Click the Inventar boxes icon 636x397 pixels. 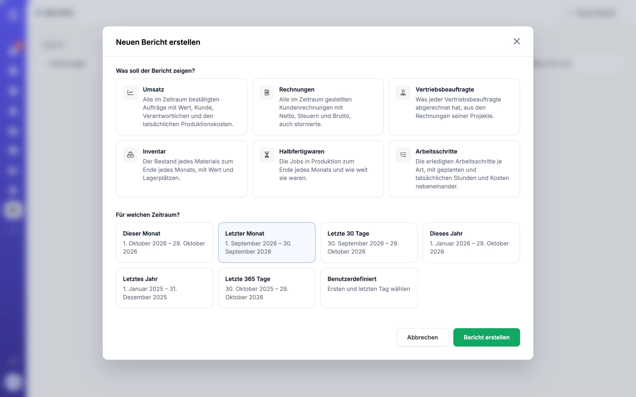[x=131, y=154]
